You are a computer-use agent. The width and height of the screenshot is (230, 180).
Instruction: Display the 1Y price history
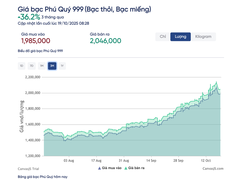coord(62,66)
